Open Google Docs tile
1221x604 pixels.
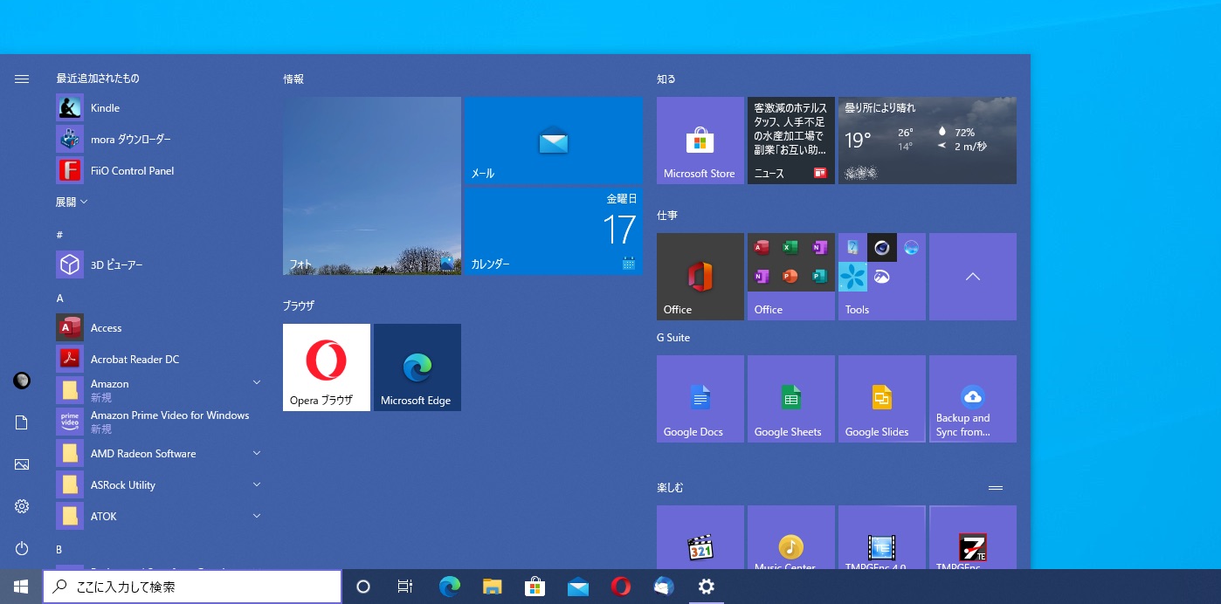click(700, 399)
